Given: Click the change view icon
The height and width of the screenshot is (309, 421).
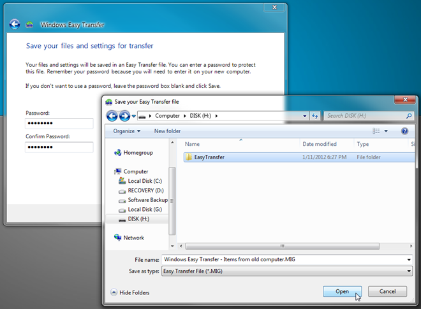Looking at the screenshot, I should [376, 131].
